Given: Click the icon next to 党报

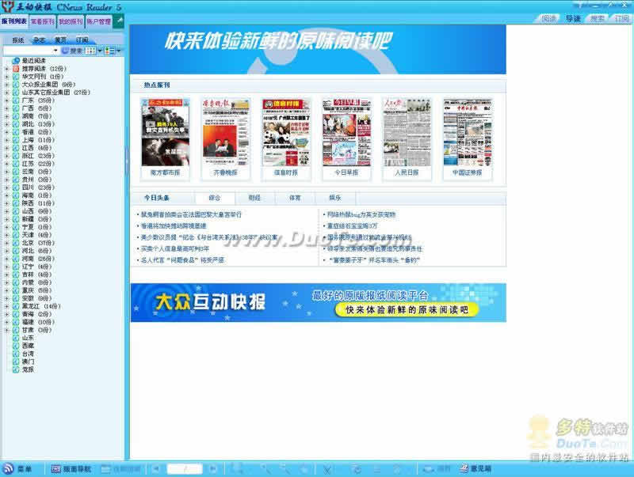Looking at the screenshot, I should pos(16,369).
